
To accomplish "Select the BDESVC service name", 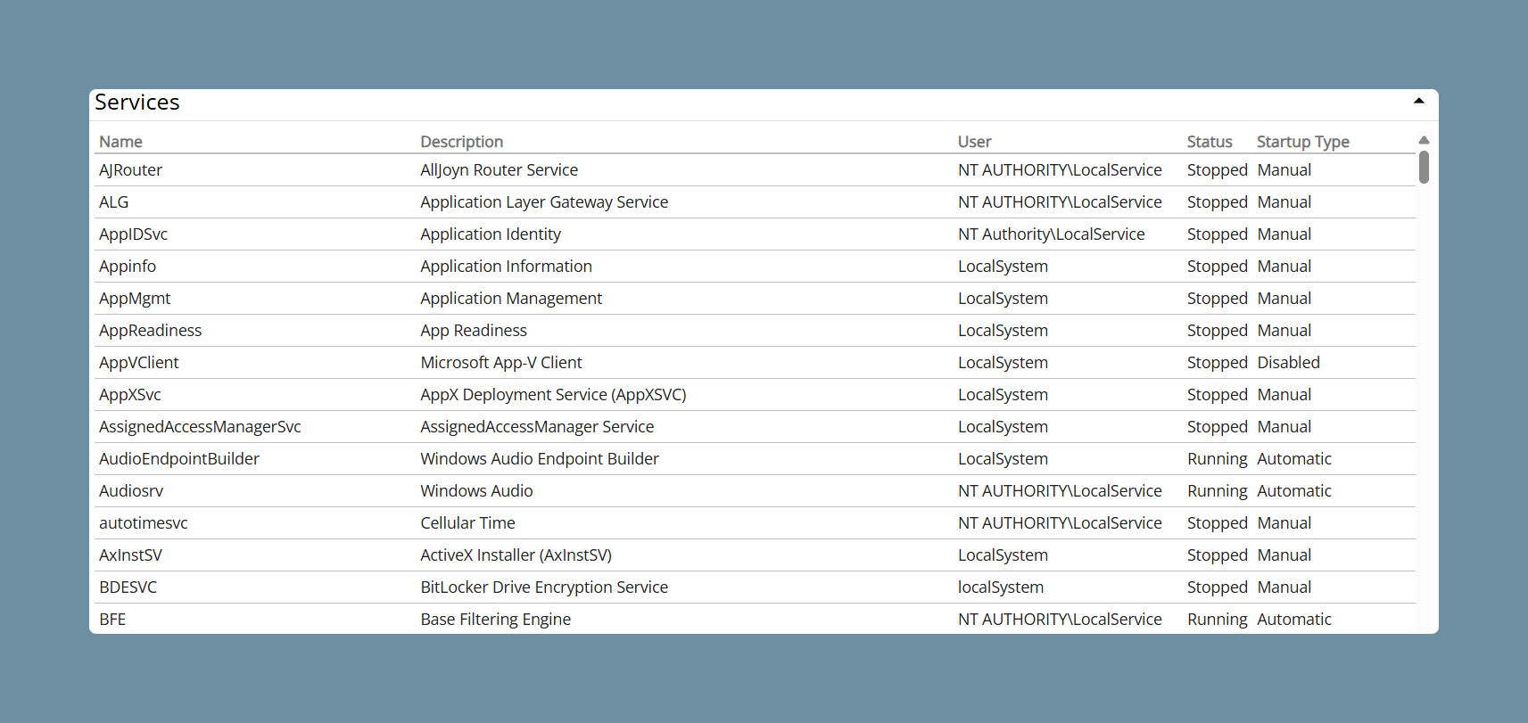I will [x=128, y=587].
